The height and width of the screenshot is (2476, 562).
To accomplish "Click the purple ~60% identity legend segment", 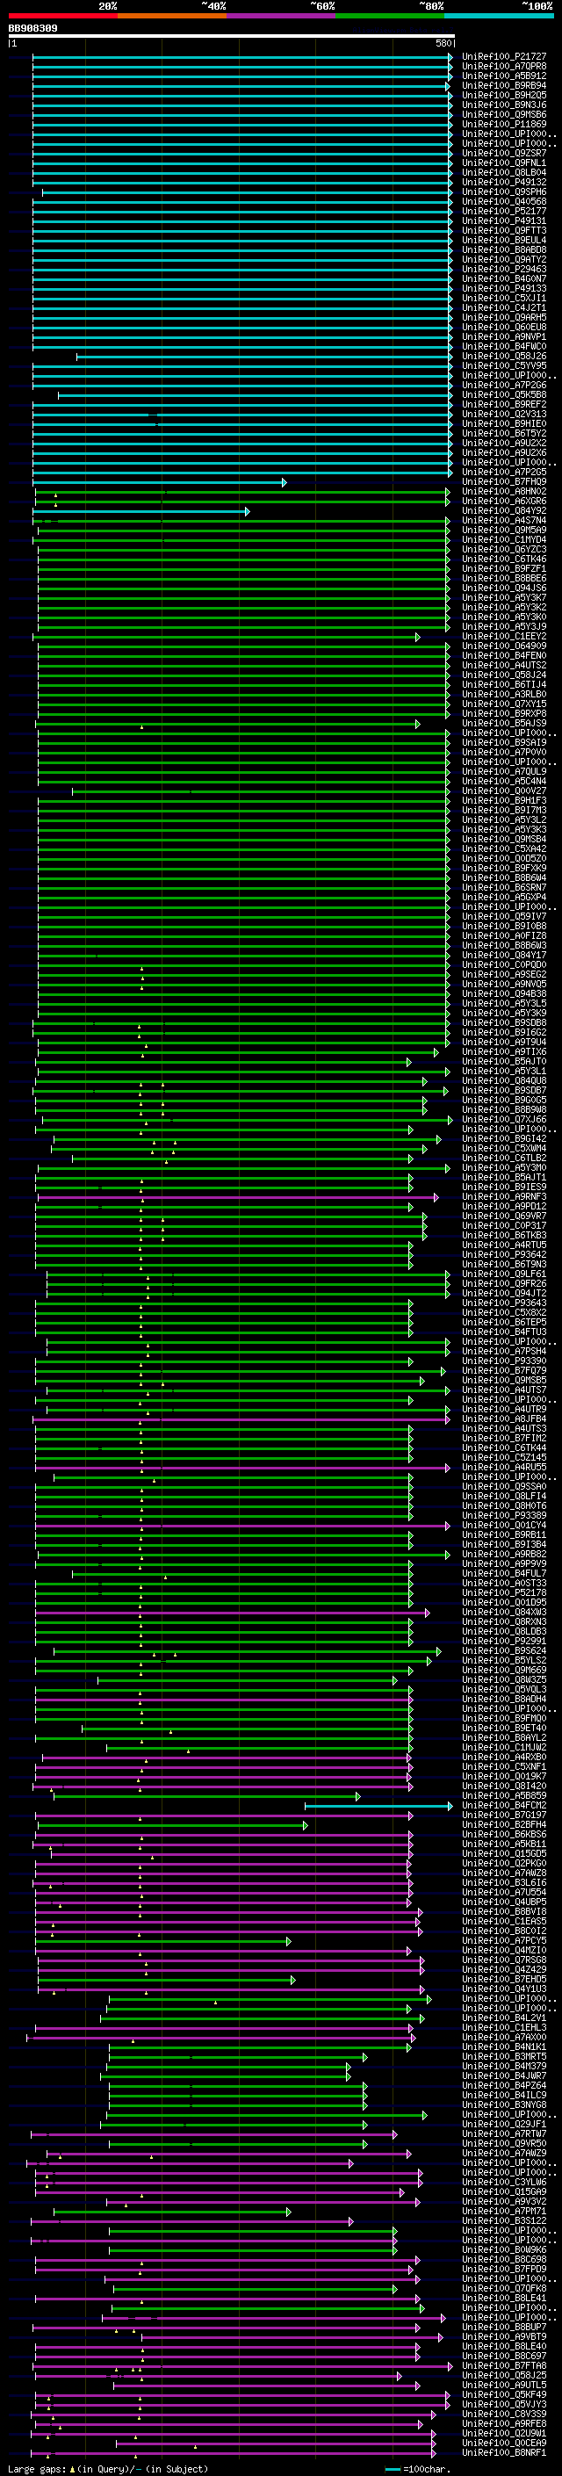I will [282, 16].
